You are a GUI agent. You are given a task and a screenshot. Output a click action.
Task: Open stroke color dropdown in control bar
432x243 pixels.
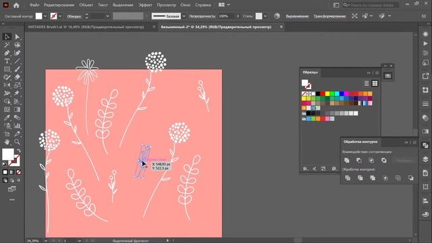60,16
